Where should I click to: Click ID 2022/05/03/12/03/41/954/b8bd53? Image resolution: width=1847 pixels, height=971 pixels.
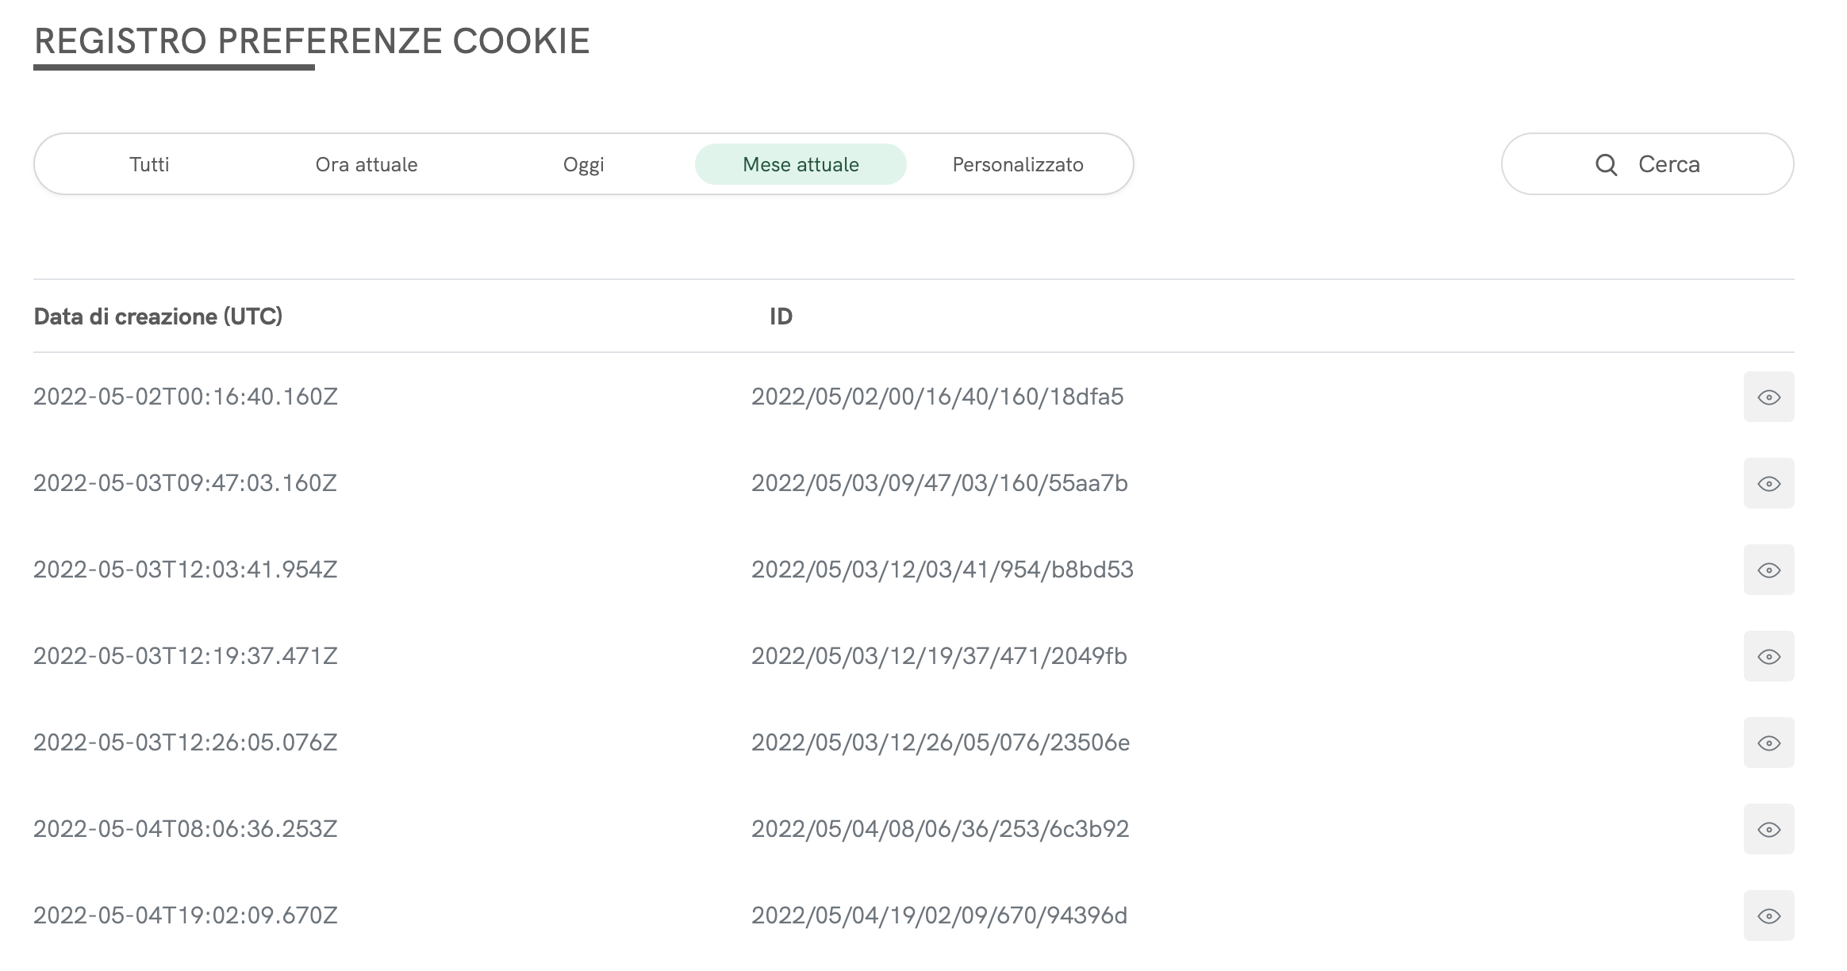pyautogui.click(x=942, y=570)
